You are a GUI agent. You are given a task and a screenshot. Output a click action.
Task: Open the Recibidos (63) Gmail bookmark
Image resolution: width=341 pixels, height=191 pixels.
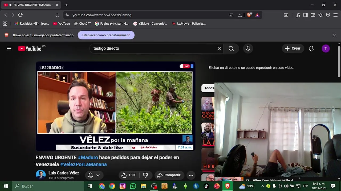(x=32, y=24)
